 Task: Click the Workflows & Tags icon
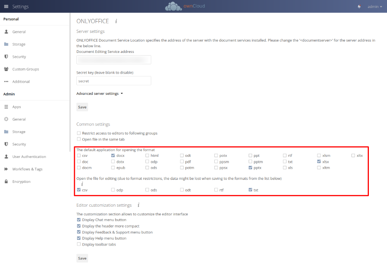tap(6, 169)
